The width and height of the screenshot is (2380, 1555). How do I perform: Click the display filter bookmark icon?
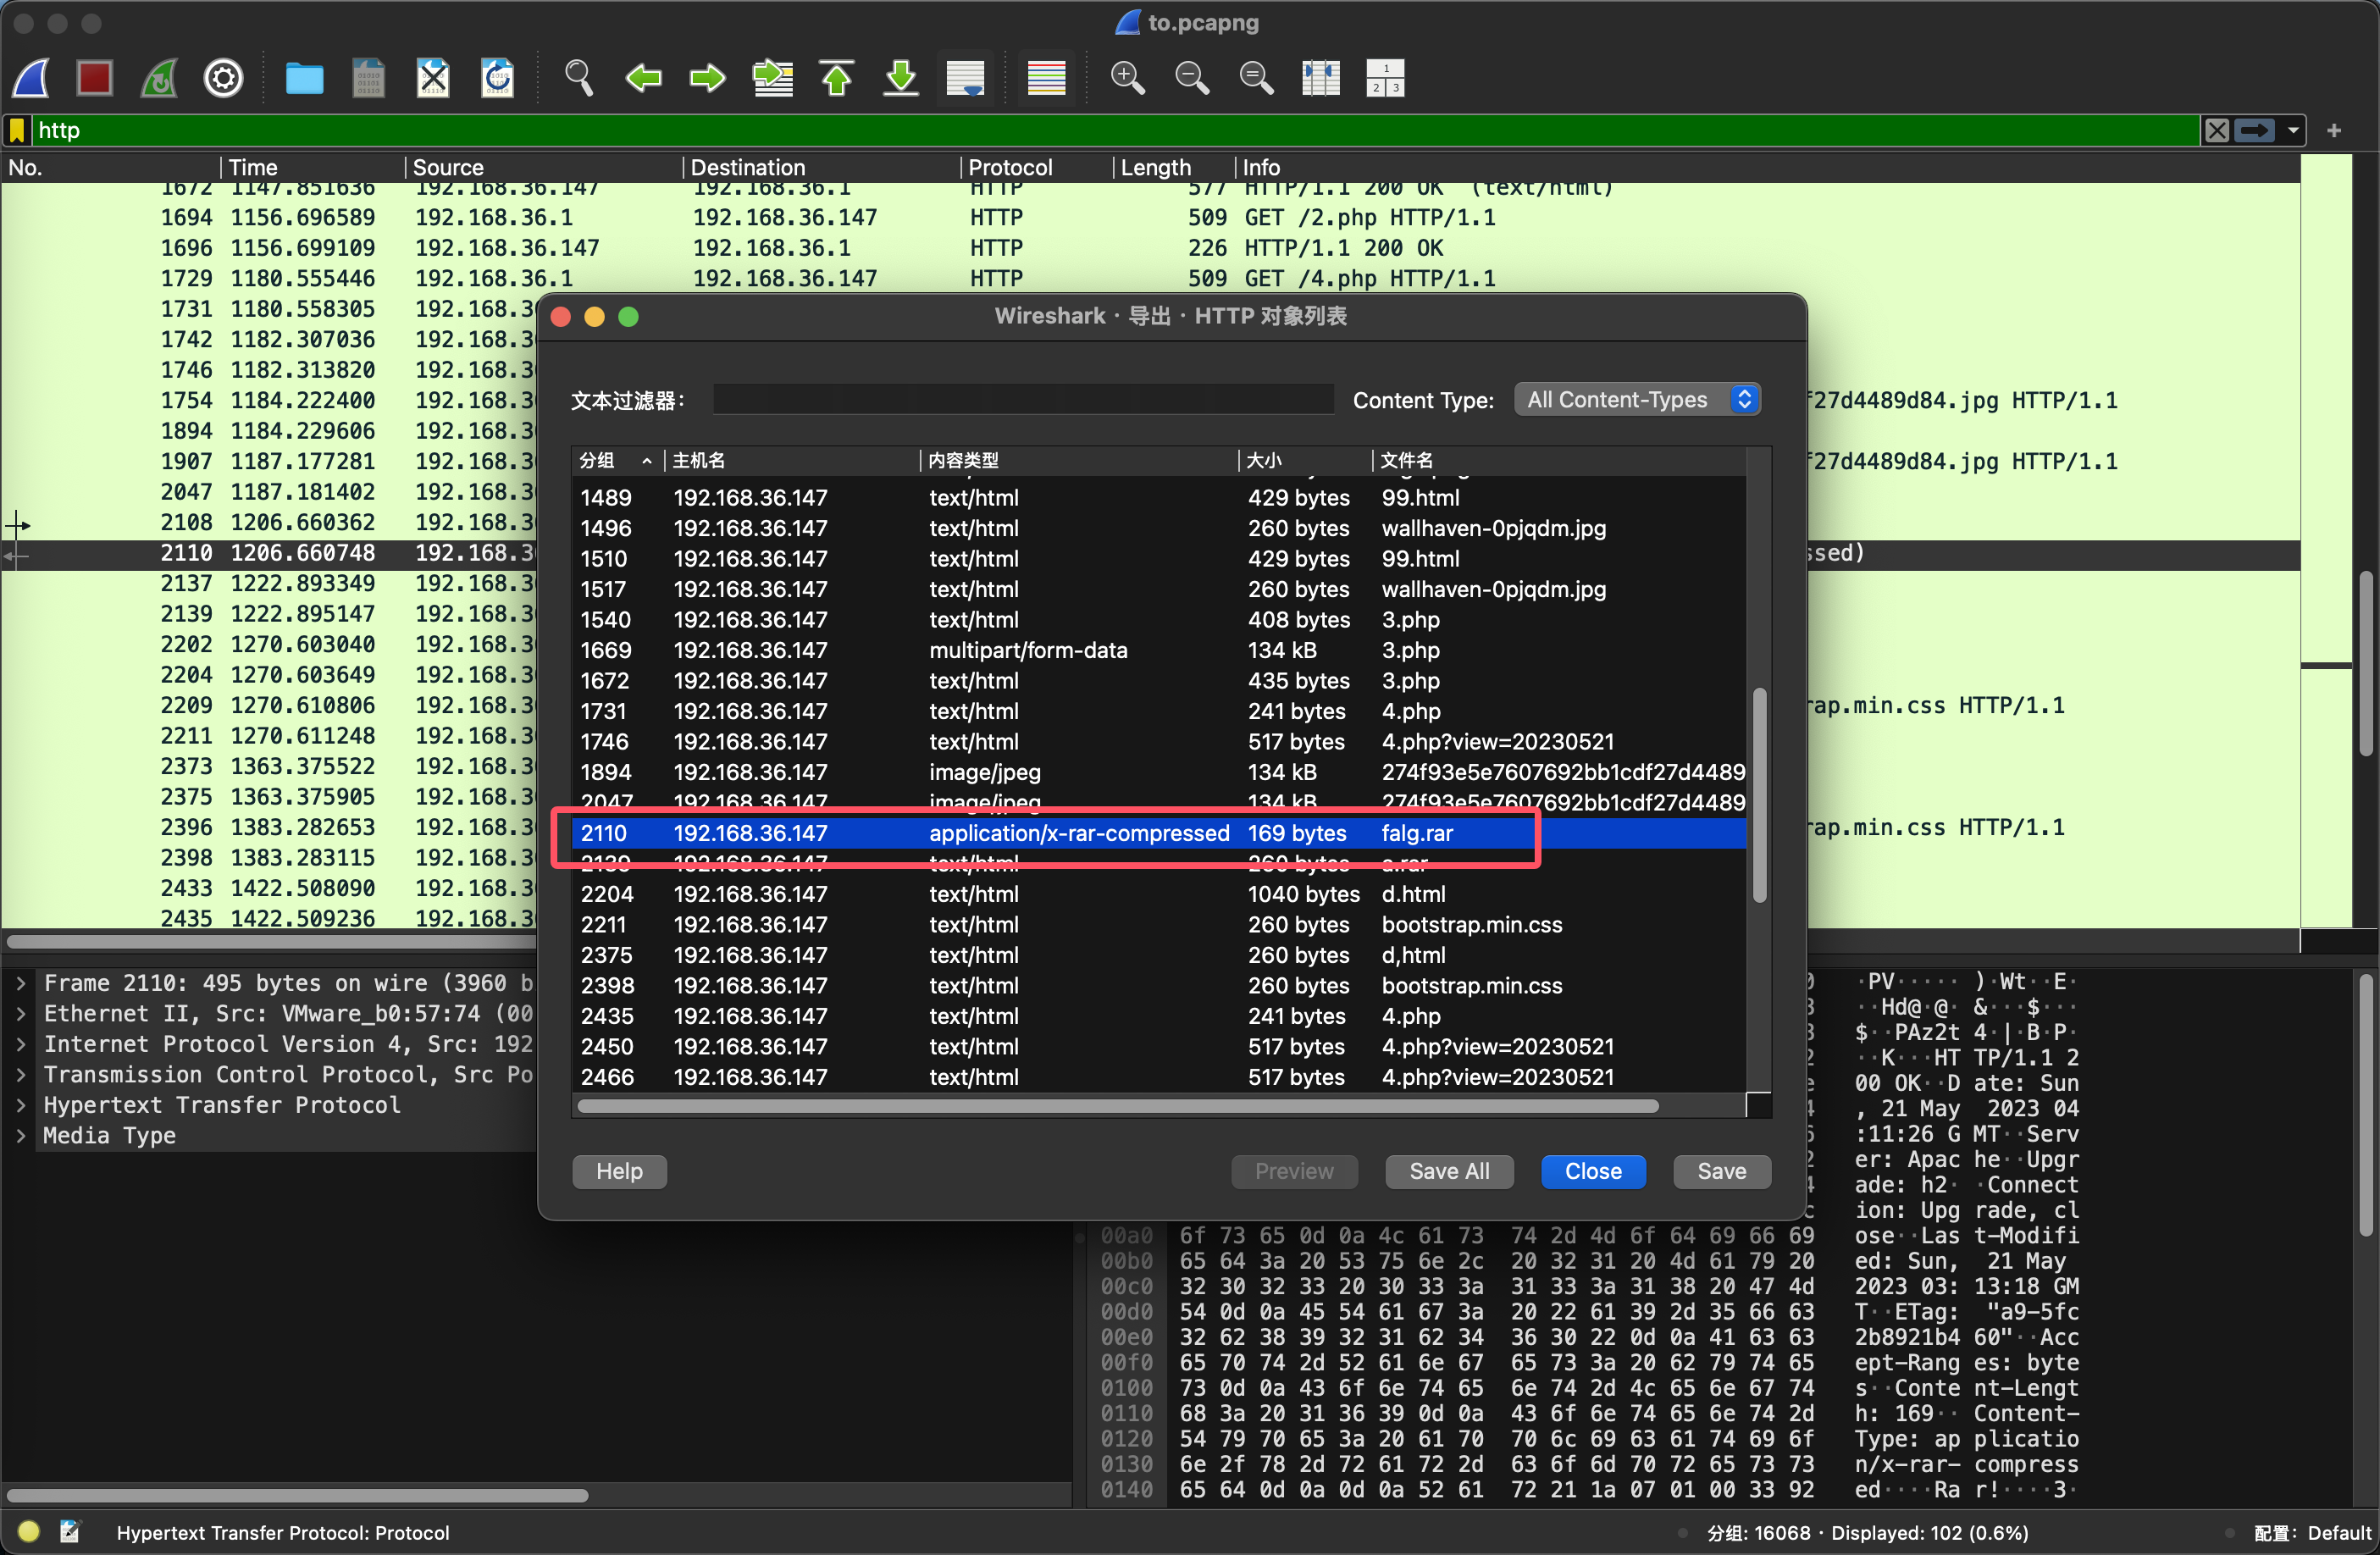tap(17, 130)
